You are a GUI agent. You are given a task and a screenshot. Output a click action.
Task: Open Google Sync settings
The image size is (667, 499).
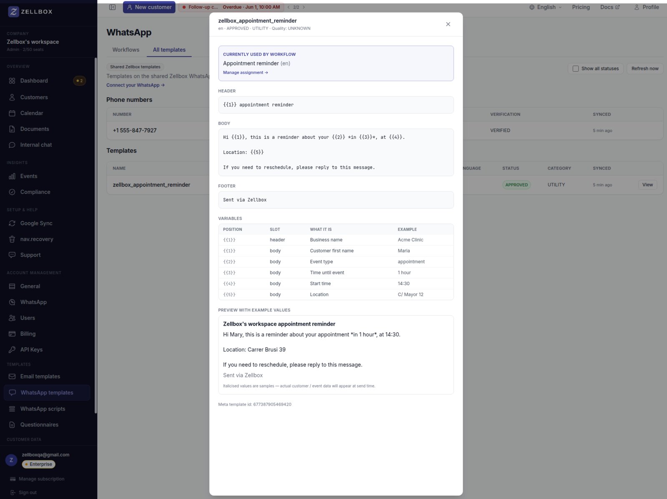(36, 223)
